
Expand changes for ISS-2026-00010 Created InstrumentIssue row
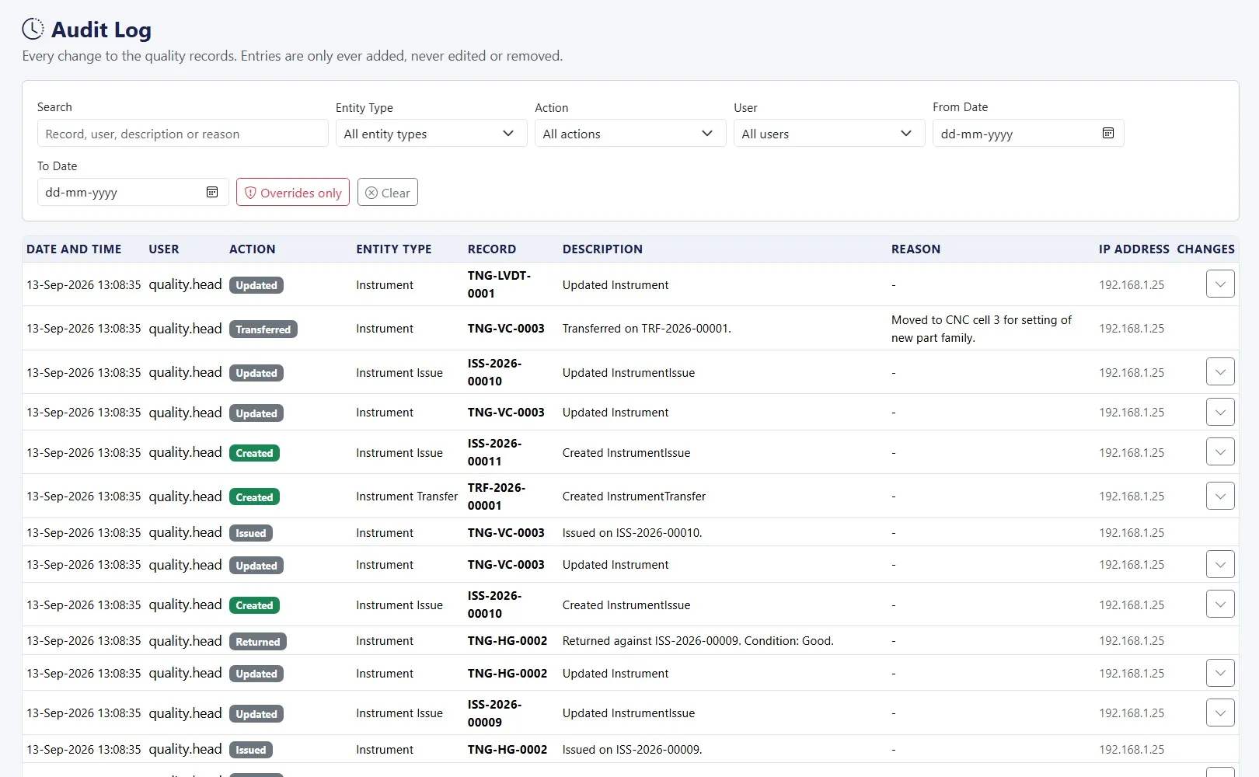pos(1220,605)
